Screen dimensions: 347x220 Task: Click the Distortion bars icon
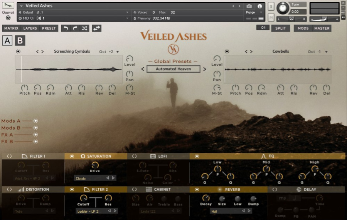[20, 189]
